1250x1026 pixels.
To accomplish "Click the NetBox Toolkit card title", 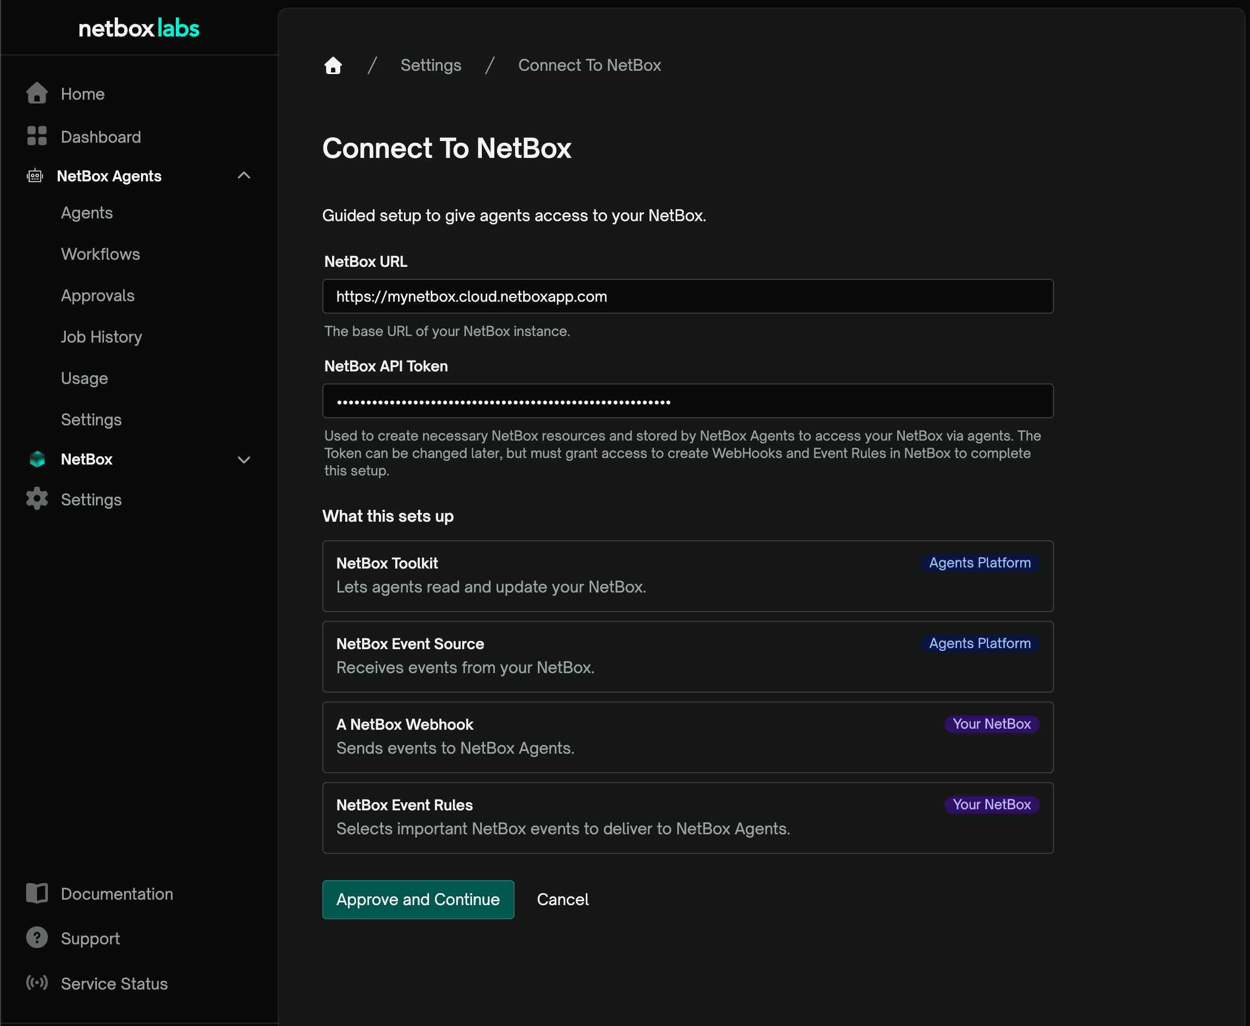I will pos(388,563).
